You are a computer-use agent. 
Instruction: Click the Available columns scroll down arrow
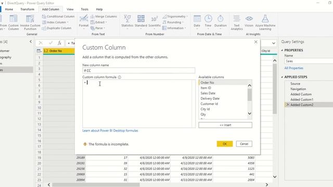pos(250,114)
